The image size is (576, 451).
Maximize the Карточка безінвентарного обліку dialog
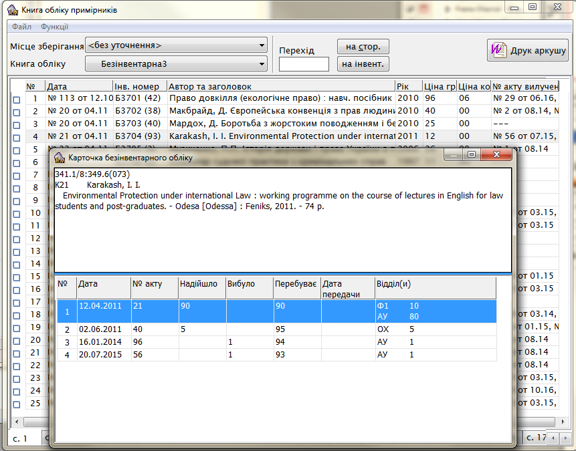point(472,155)
